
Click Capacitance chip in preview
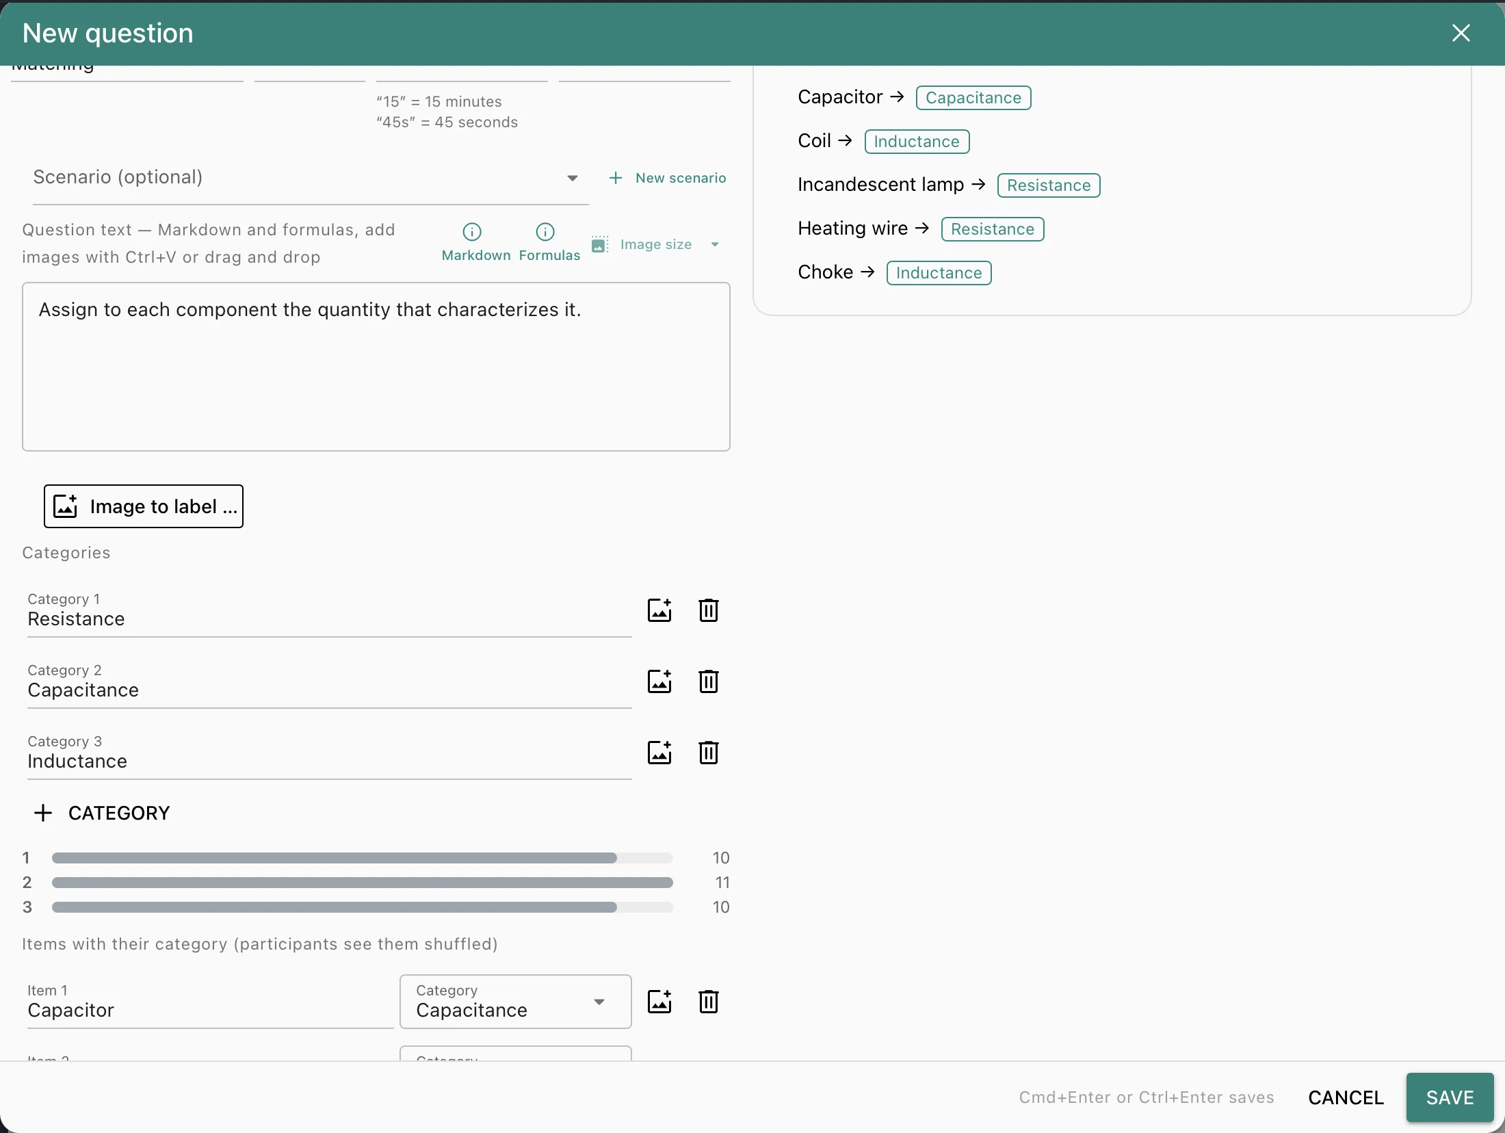(x=973, y=98)
